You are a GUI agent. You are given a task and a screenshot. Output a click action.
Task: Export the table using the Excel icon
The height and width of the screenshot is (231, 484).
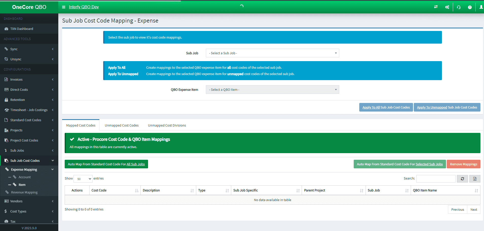pyautogui.click(x=475, y=179)
